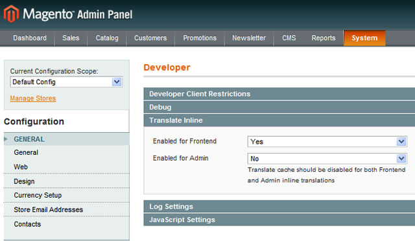
Task: Expand the Log Settings section
Action: (279, 207)
